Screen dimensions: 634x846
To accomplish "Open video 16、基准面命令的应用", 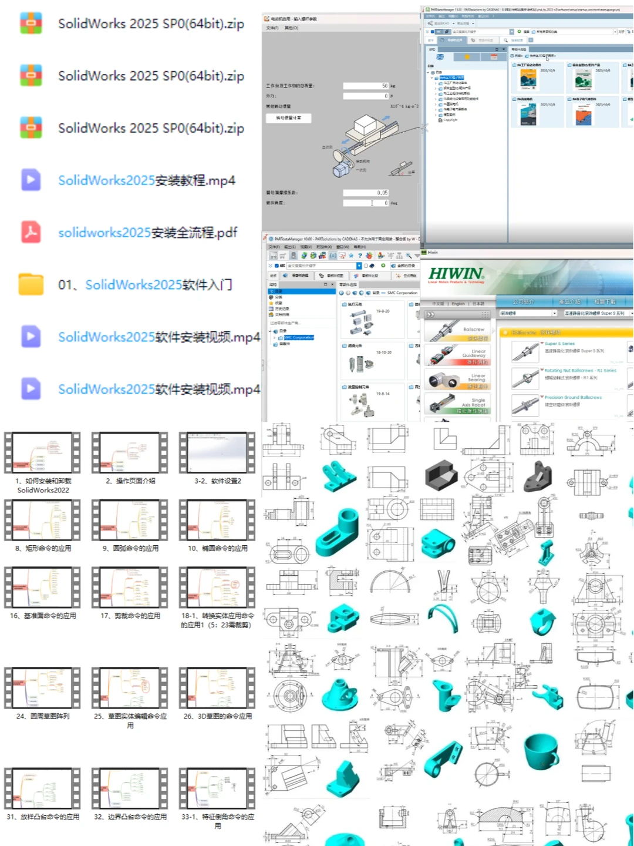I will 43,587.
